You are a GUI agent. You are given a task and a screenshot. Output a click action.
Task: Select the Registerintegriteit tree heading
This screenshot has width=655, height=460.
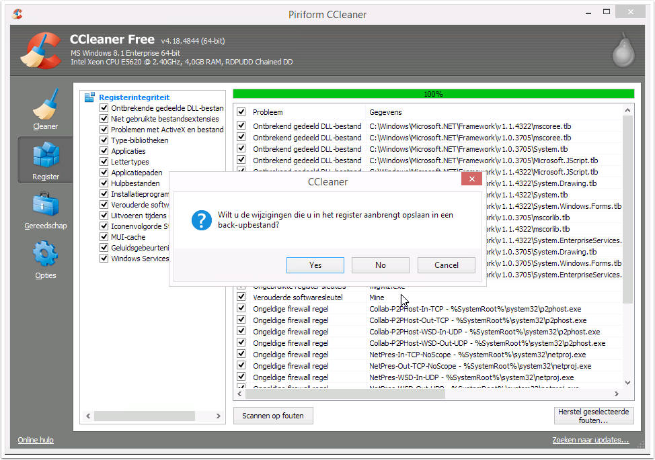[134, 97]
